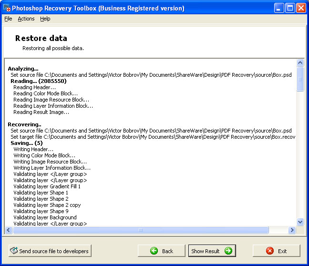The width and height of the screenshot is (309, 266).
Task: Click 'Reading Image Resource Block...' line
Action: pos(51,100)
